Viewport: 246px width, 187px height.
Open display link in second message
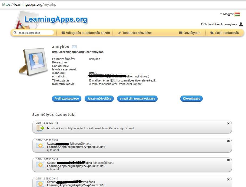[76, 147]
